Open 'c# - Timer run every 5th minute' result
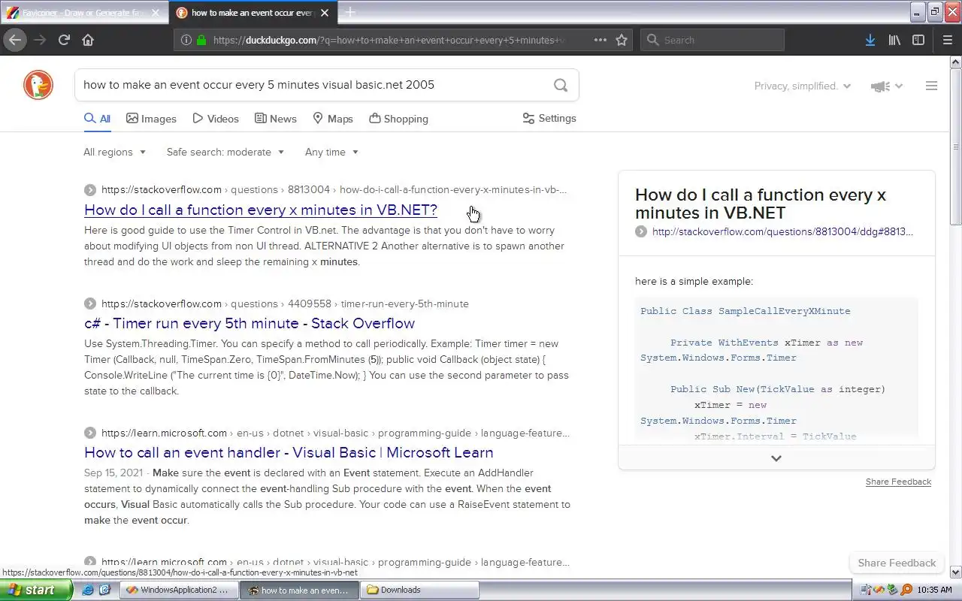Image resolution: width=962 pixels, height=601 pixels. click(250, 324)
